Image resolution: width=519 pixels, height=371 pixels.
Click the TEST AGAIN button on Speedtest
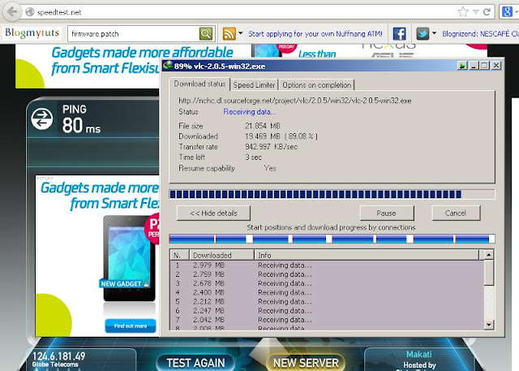(x=195, y=363)
